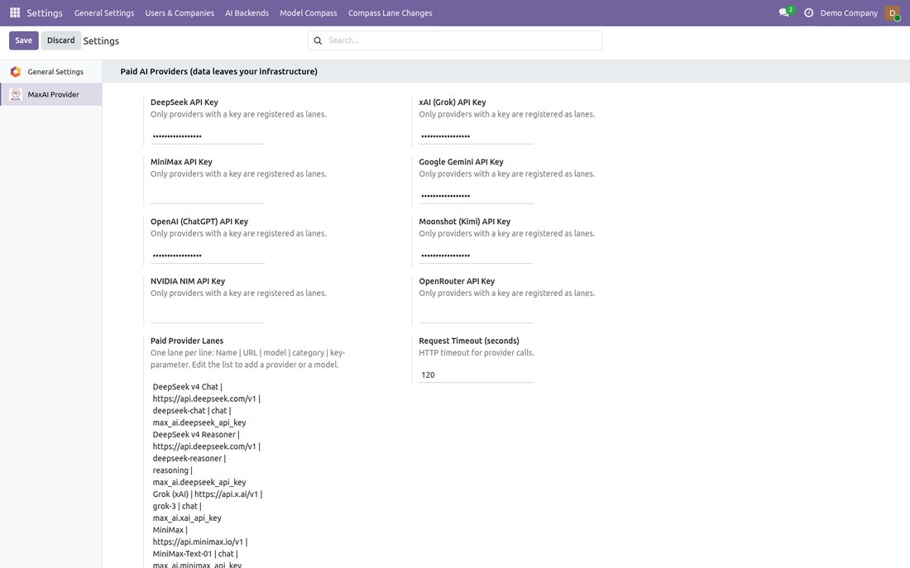Click the empty MiniMax API Key field
This screenshot has height=568, width=910.
click(207, 196)
